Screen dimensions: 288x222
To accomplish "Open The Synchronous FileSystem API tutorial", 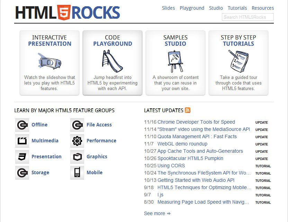I will tap(204, 173).
